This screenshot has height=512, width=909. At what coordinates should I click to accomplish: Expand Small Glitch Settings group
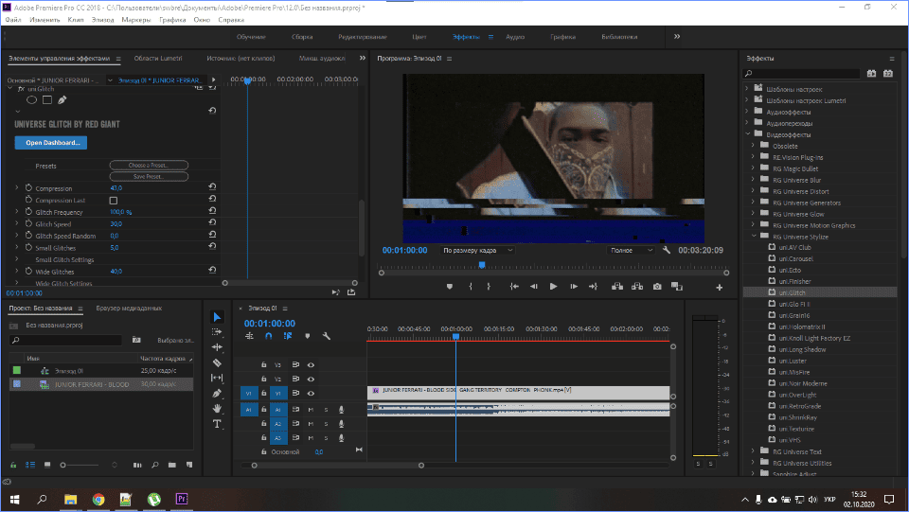pos(17,259)
